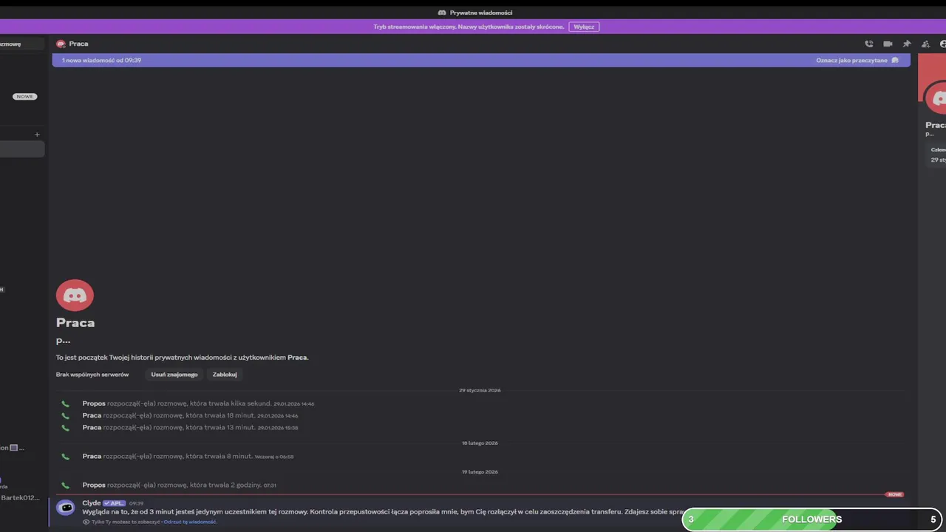Click the NOWE badge in the sidebar

click(25, 97)
